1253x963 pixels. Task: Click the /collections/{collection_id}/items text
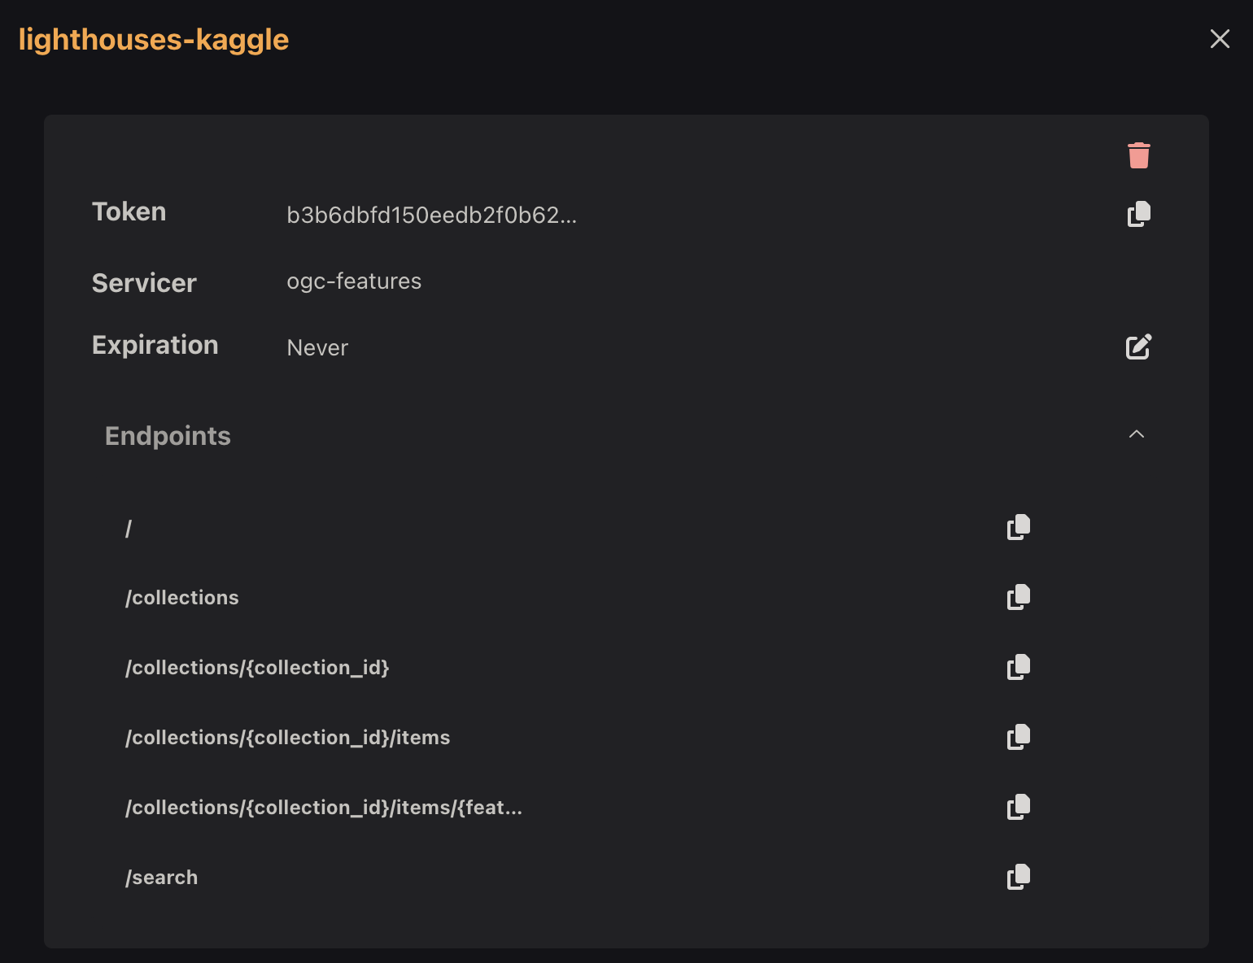click(x=287, y=738)
